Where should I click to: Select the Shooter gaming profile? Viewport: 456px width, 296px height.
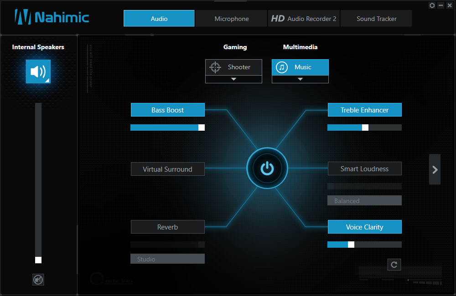tap(233, 67)
